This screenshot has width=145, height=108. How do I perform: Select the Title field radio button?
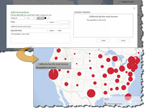coord(56,22)
